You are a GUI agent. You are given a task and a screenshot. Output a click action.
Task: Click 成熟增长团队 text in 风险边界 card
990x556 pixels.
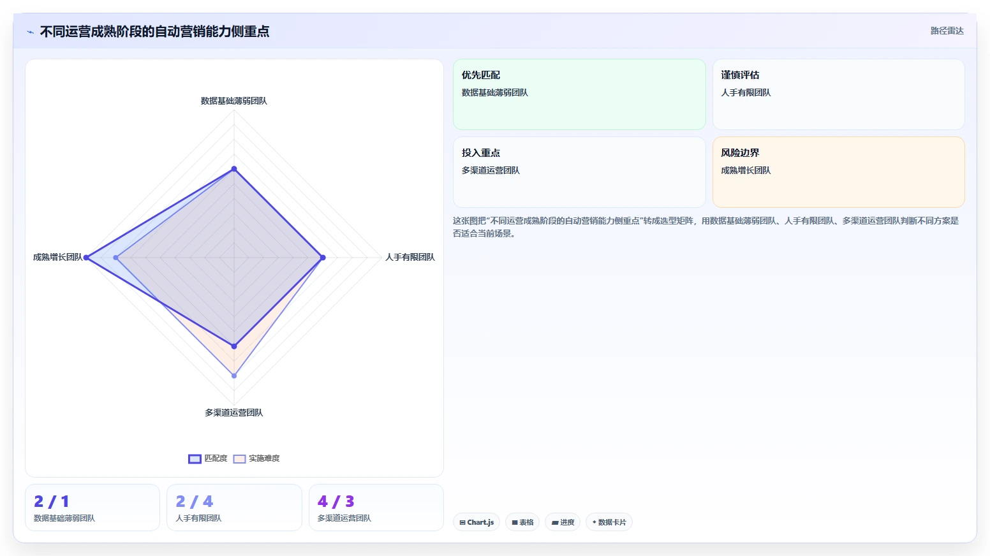[746, 170]
